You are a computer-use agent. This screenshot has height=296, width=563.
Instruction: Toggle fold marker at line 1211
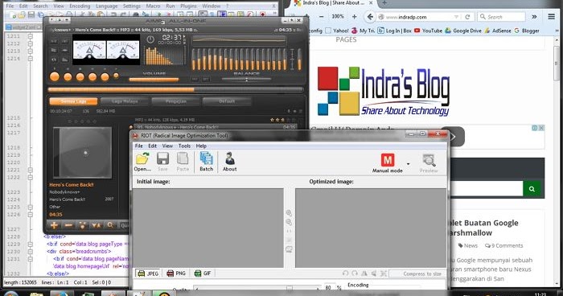point(31,36)
